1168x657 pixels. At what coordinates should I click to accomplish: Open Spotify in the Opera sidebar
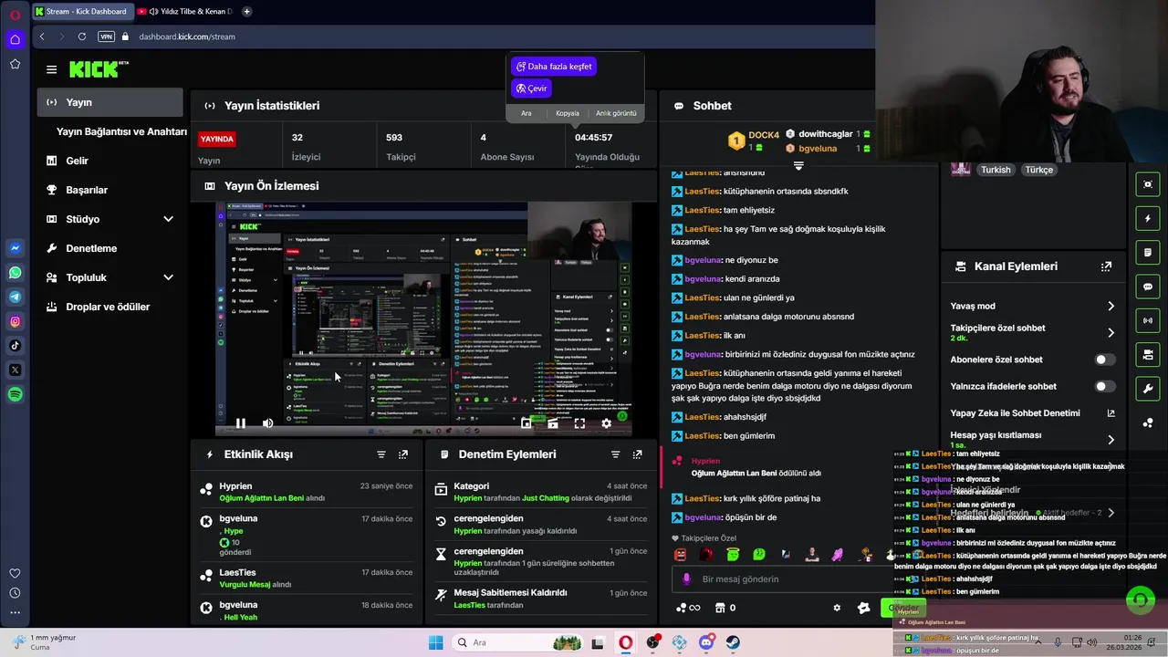(16, 394)
